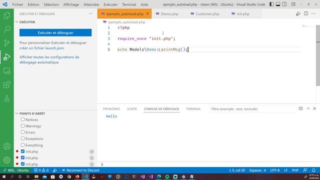Open the Explorer view in activity bar
The width and height of the screenshot is (320, 180).
(x=6, y=15)
